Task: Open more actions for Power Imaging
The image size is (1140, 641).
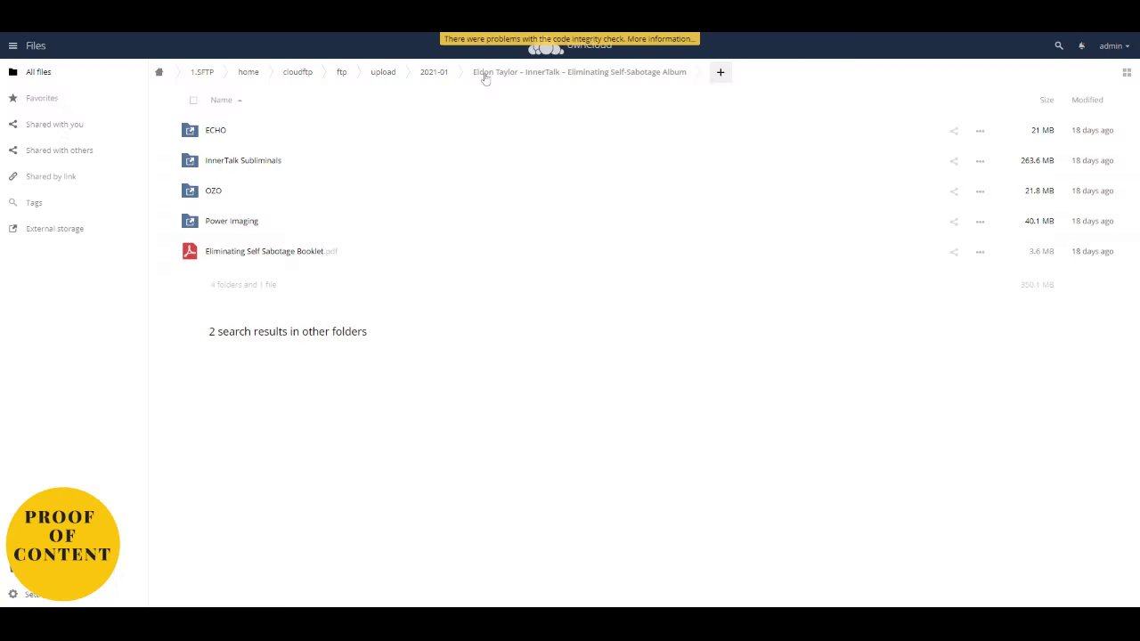Action: coord(980,222)
